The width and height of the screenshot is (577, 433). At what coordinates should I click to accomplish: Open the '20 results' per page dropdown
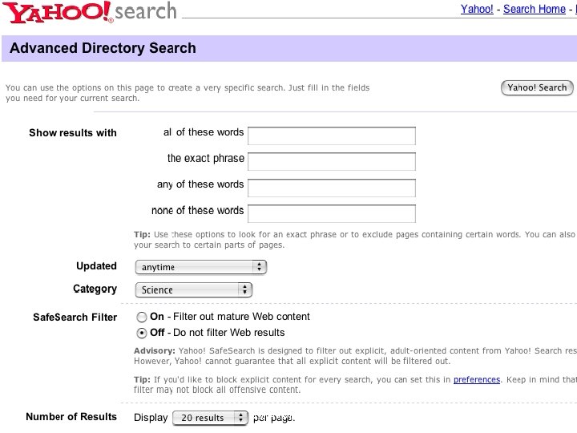click(x=211, y=418)
